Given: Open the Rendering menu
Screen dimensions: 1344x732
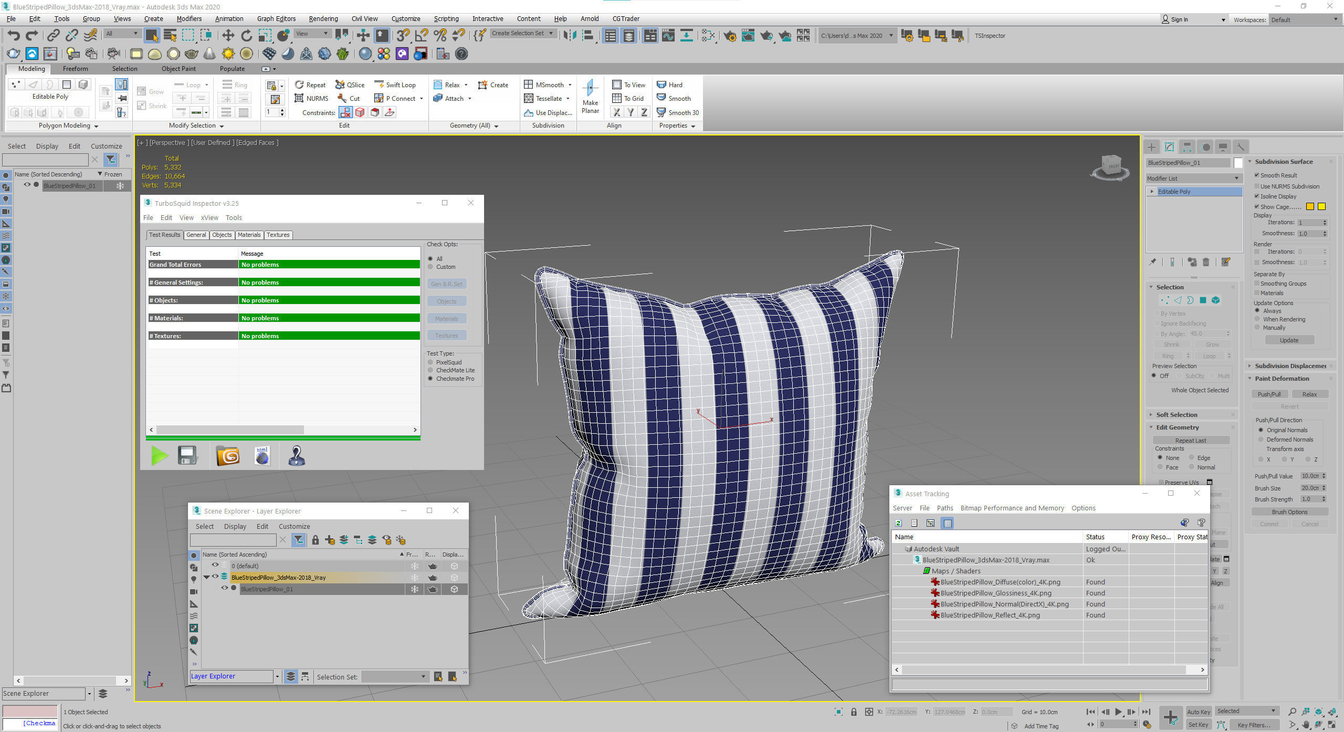Looking at the screenshot, I should [323, 19].
